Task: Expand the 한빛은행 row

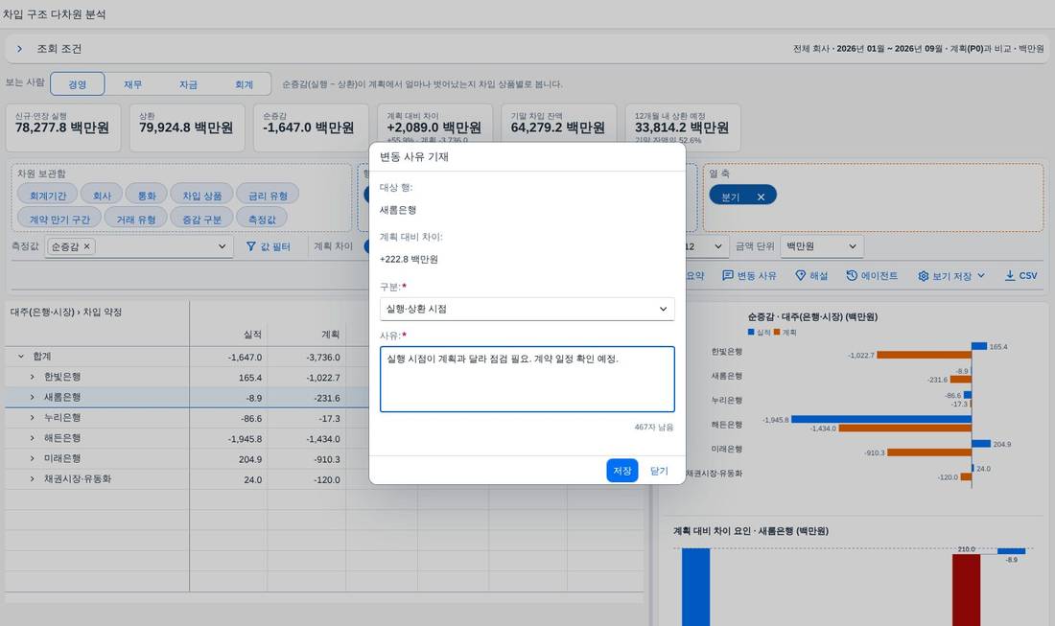Action: 32,377
